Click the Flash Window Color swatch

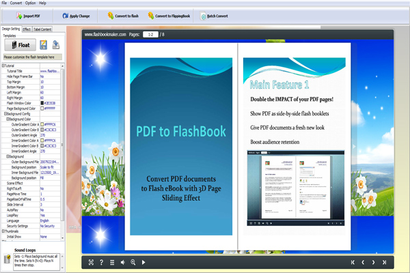click(x=42, y=103)
